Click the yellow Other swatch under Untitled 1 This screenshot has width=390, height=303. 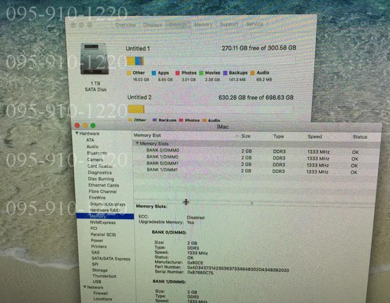tap(129, 73)
